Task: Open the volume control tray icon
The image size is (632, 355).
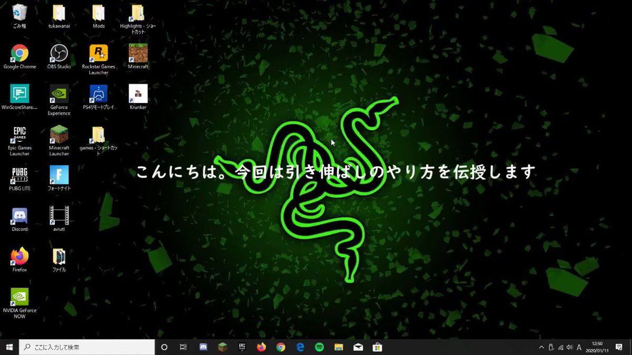Action: coord(570,347)
